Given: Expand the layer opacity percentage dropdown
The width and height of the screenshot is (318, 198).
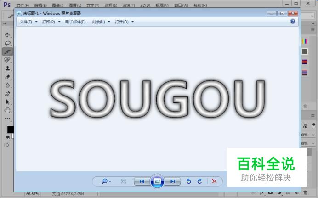Looking at the screenshot, I should (x=313, y=135).
